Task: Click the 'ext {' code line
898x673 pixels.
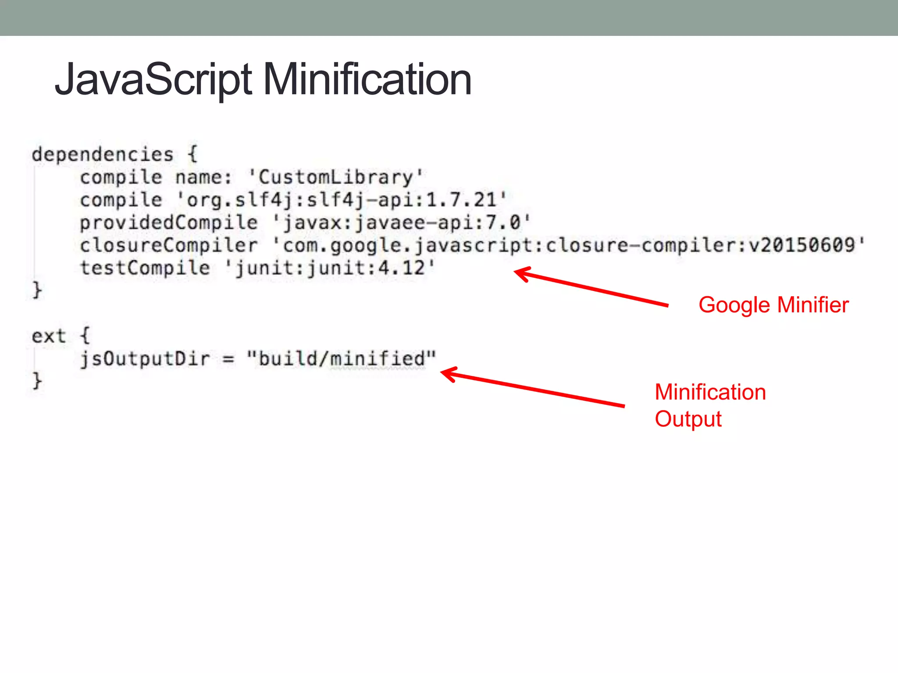Action: (x=61, y=336)
